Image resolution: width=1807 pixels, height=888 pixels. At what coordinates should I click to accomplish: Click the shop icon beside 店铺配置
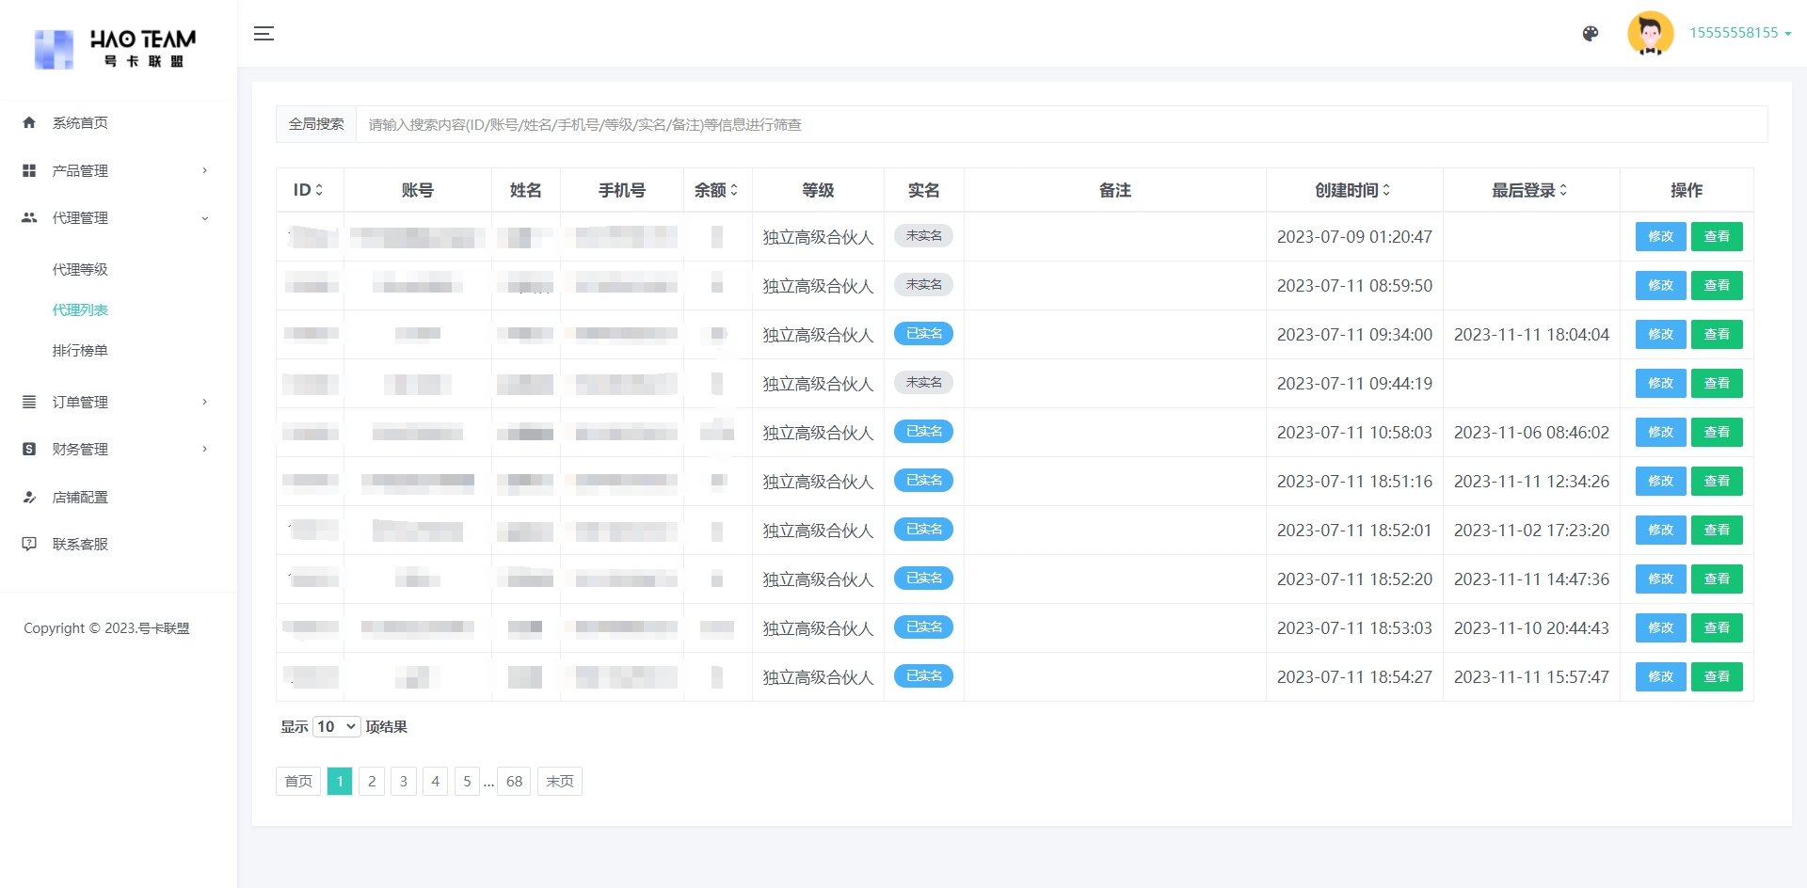click(29, 497)
